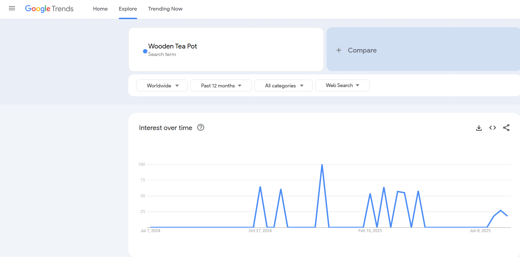Click the Google Trends logo
Image resolution: width=520 pixels, height=257 pixels.
[49, 9]
